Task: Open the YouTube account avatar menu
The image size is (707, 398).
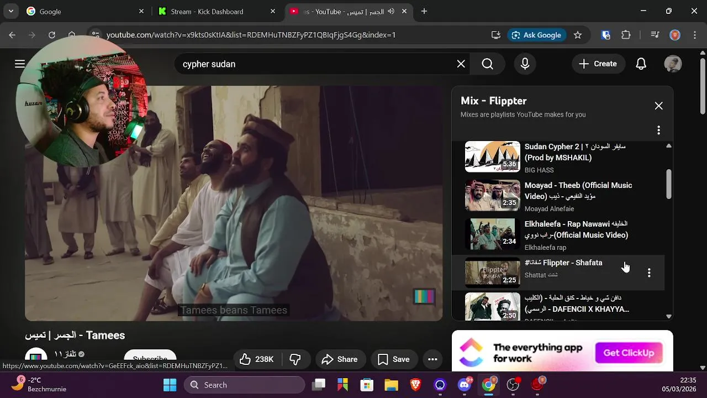Action: tap(673, 64)
